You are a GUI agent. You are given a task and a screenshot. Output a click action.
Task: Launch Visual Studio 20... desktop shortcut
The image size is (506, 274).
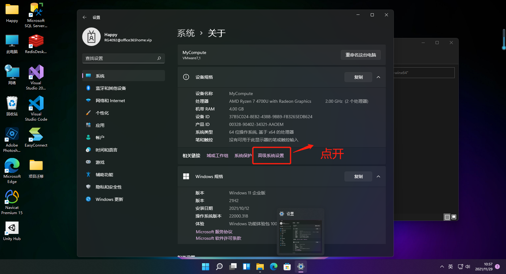(x=36, y=77)
